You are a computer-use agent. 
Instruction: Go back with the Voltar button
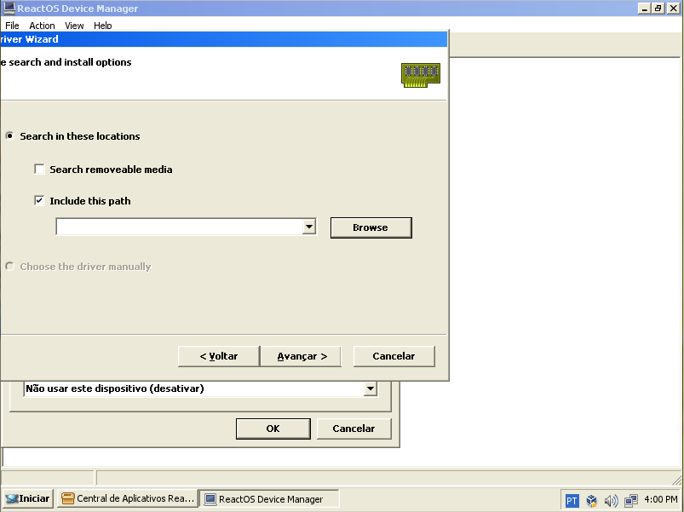tap(219, 356)
